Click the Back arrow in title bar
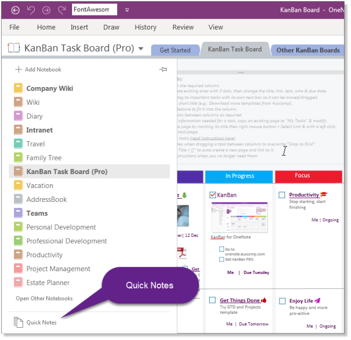351x340 pixels. click(x=15, y=10)
